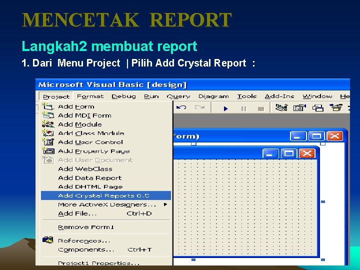This screenshot has height=270, width=360.
Task: Maximize the inner Form1 window
Action: click(x=289, y=153)
